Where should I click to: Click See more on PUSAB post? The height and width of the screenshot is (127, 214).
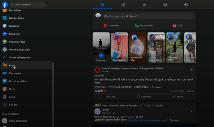pyautogui.click(x=157, y=87)
